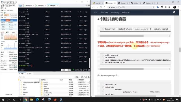The image size is (181, 102).
Task: Click the 历史 button beside the command input
Action: [x=64, y=70]
